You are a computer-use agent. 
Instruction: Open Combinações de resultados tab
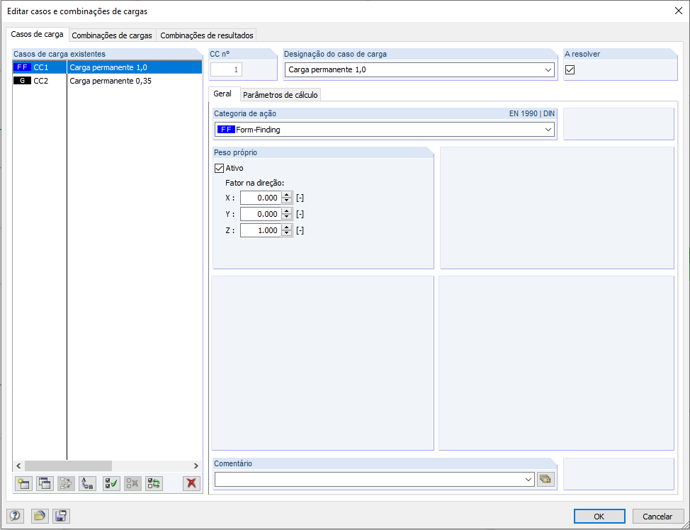coord(207,35)
